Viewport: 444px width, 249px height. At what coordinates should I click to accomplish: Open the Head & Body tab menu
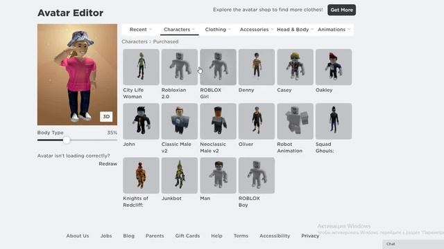[295, 29]
